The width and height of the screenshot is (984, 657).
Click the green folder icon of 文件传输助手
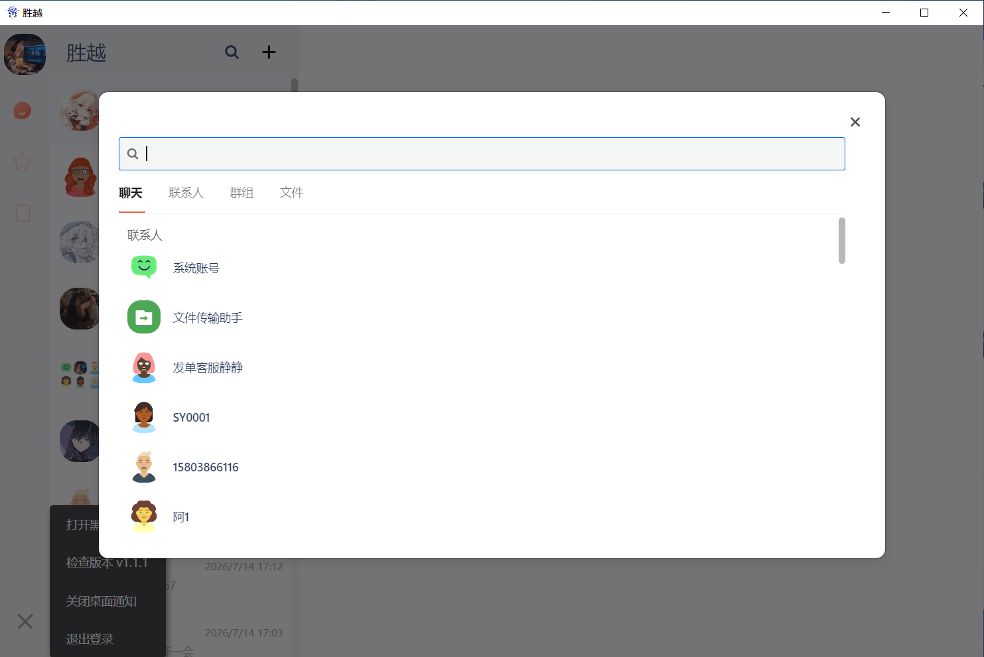[x=144, y=317]
